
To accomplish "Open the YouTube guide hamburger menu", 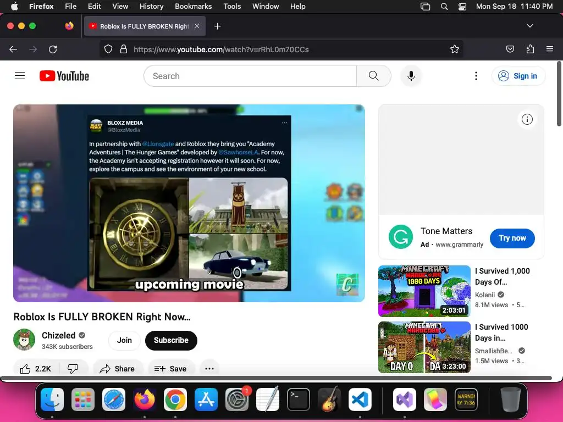I will pos(20,76).
